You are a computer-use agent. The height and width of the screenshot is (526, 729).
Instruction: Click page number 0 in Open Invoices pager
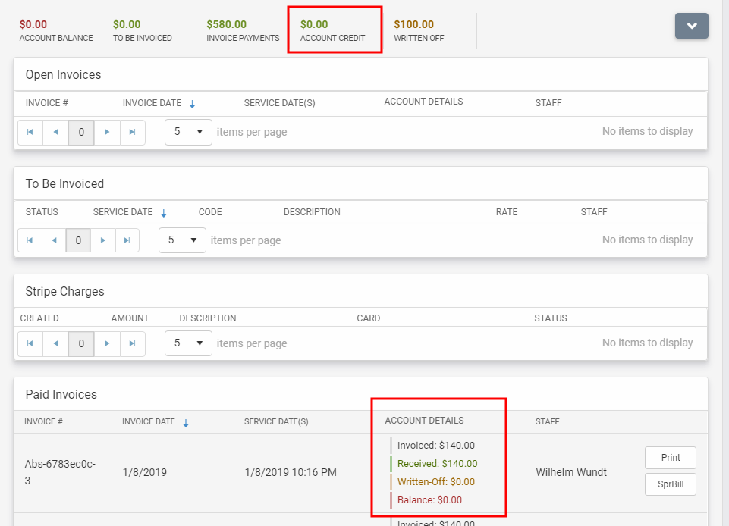81,132
